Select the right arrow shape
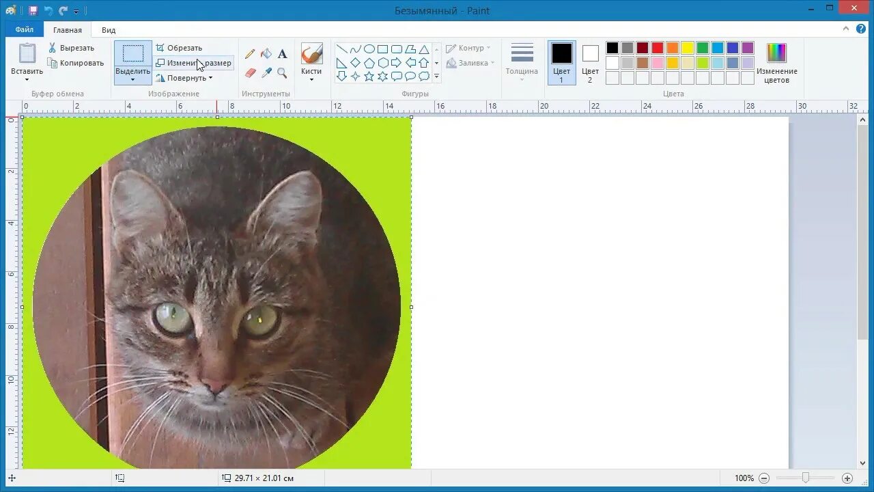 (396, 63)
